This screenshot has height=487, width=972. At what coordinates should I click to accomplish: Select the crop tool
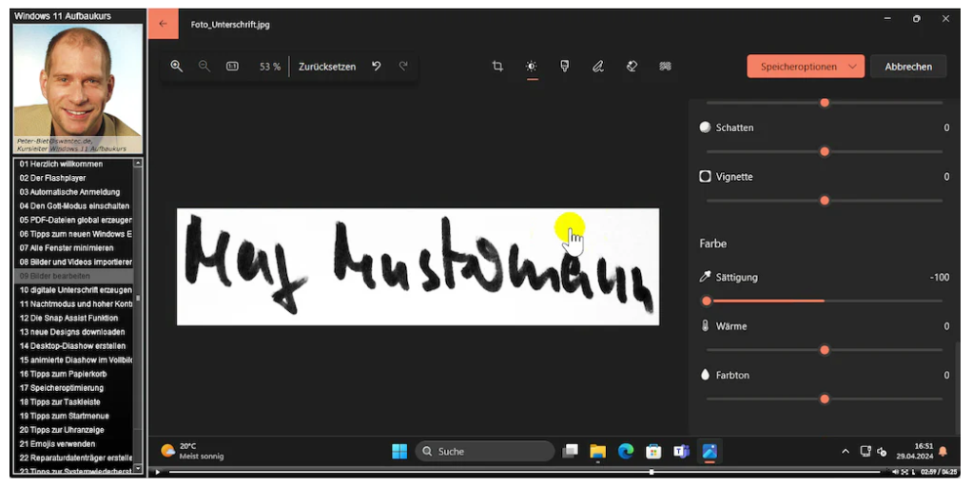pyautogui.click(x=497, y=67)
